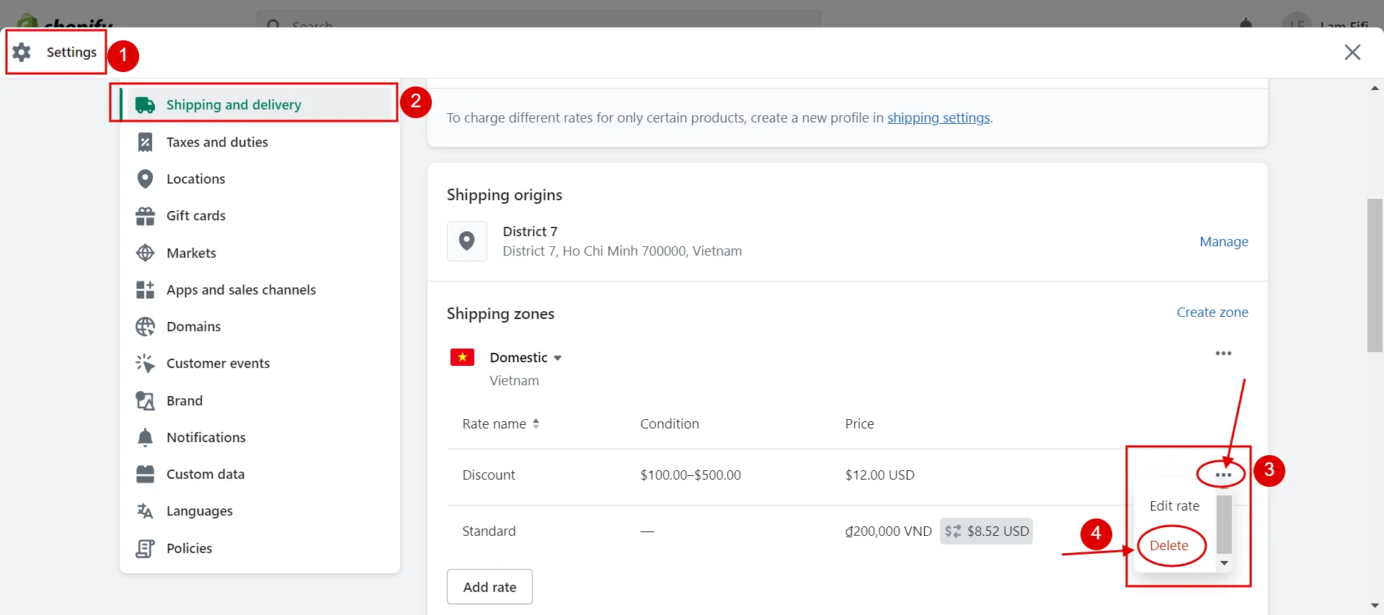Click the District 7 address text
The width and height of the screenshot is (1384, 615).
tap(622, 251)
